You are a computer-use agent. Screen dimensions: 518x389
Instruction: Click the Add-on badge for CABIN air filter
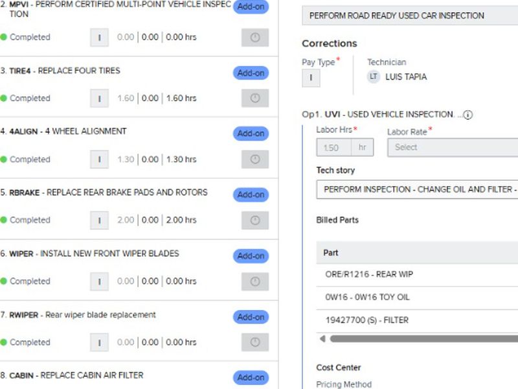[251, 377]
